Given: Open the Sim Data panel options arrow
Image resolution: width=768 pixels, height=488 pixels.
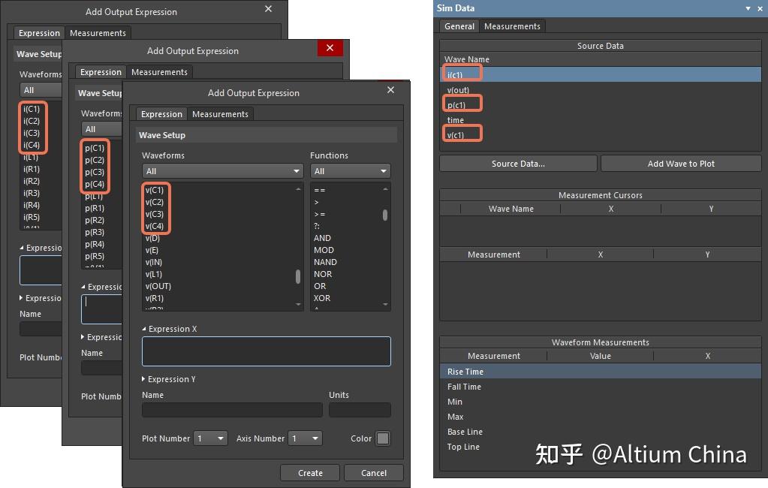Looking at the screenshot, I should coord(748,8).
